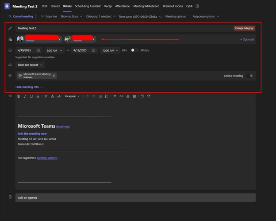Open the Time zone Dhaka dropdown
The image size is (276, 221).
pos(140,16)
